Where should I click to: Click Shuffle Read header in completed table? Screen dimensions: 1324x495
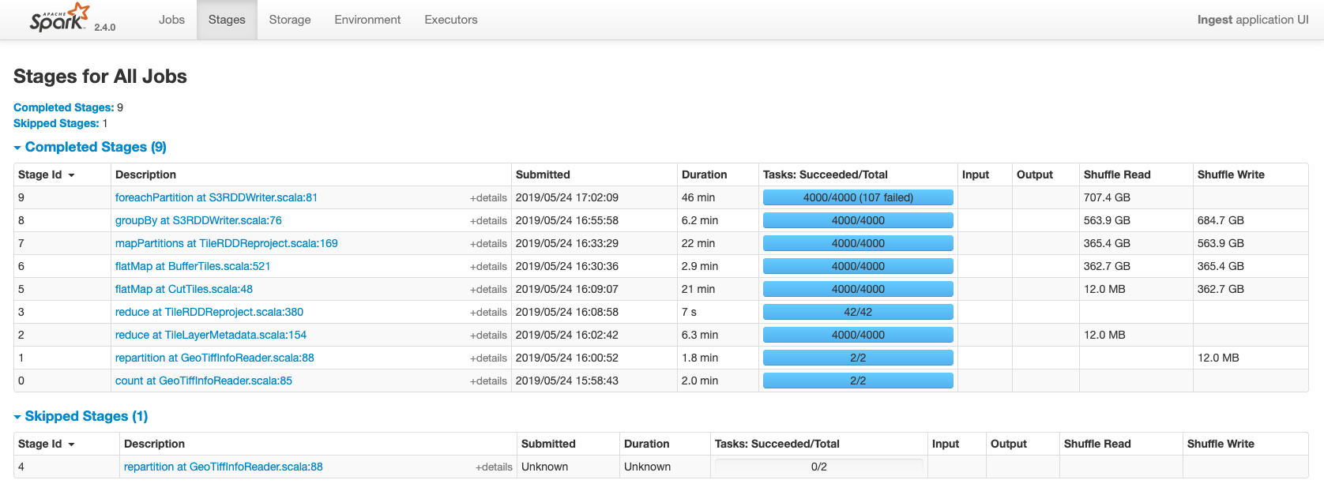tap(1117, 174)
